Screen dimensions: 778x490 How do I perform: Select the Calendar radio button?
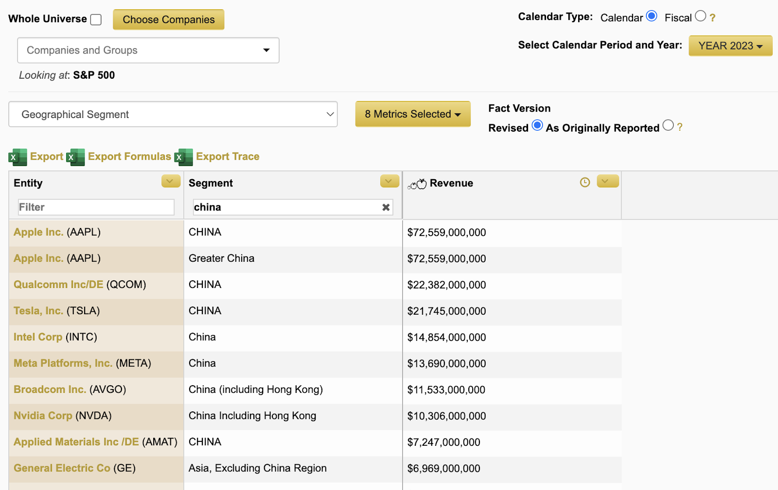[652, 16]
